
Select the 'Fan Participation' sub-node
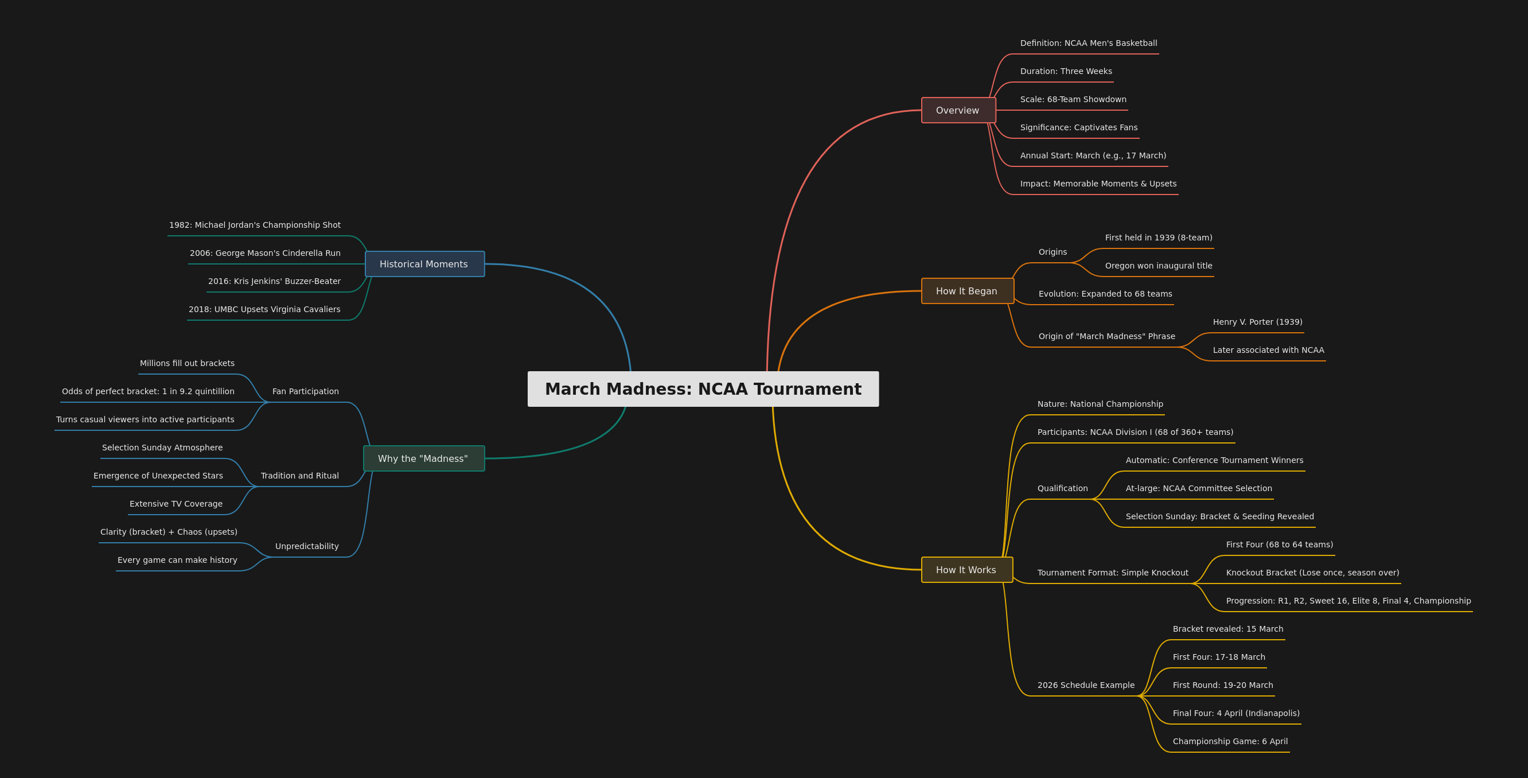click(305, 391)
